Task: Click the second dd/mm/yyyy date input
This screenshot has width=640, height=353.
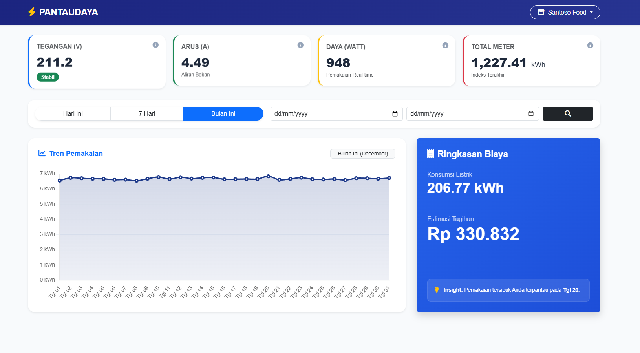Action: click(466, 114)
